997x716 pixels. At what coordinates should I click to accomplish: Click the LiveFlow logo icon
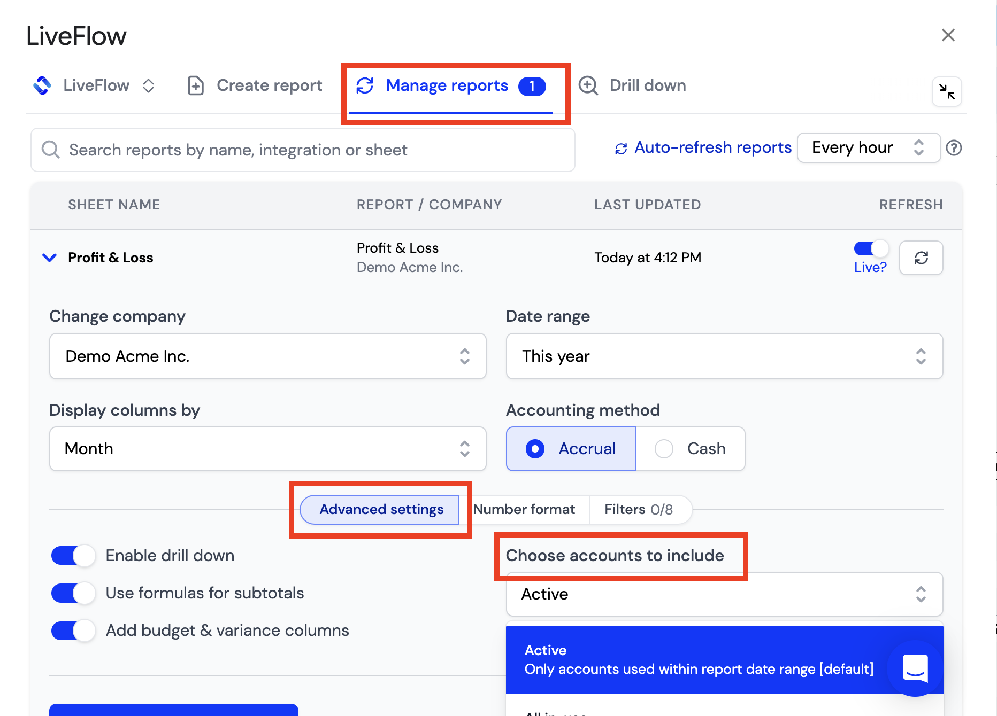tap(42, 85)
